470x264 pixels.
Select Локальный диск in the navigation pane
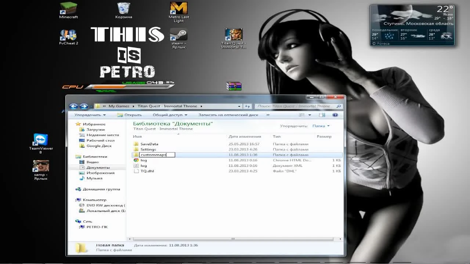105,211
